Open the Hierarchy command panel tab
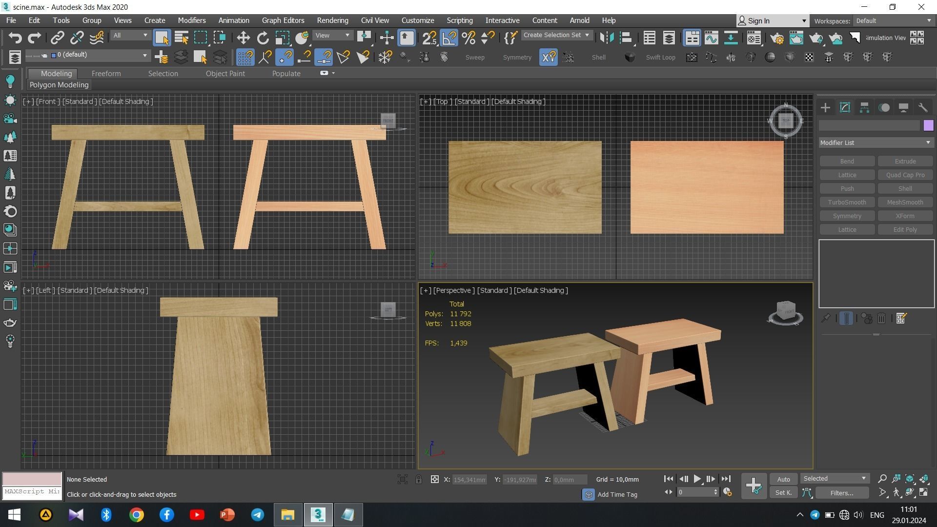This screenshot has width=937, height=527. pyautogui.click(x=864, y=108)
